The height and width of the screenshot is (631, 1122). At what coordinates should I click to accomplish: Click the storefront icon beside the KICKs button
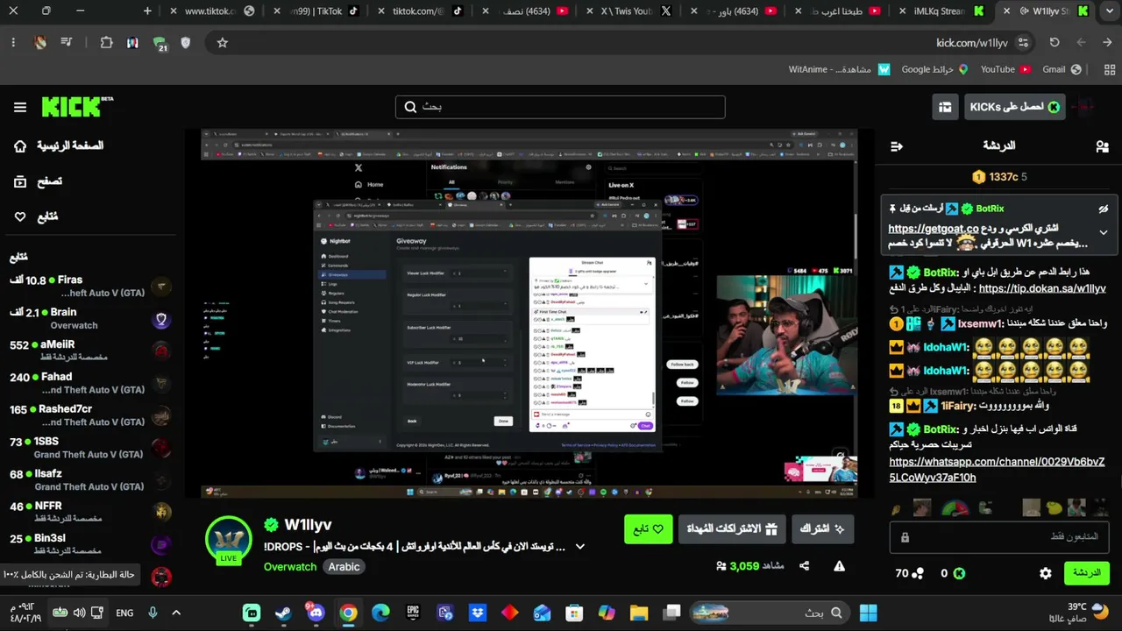[945, 107]
